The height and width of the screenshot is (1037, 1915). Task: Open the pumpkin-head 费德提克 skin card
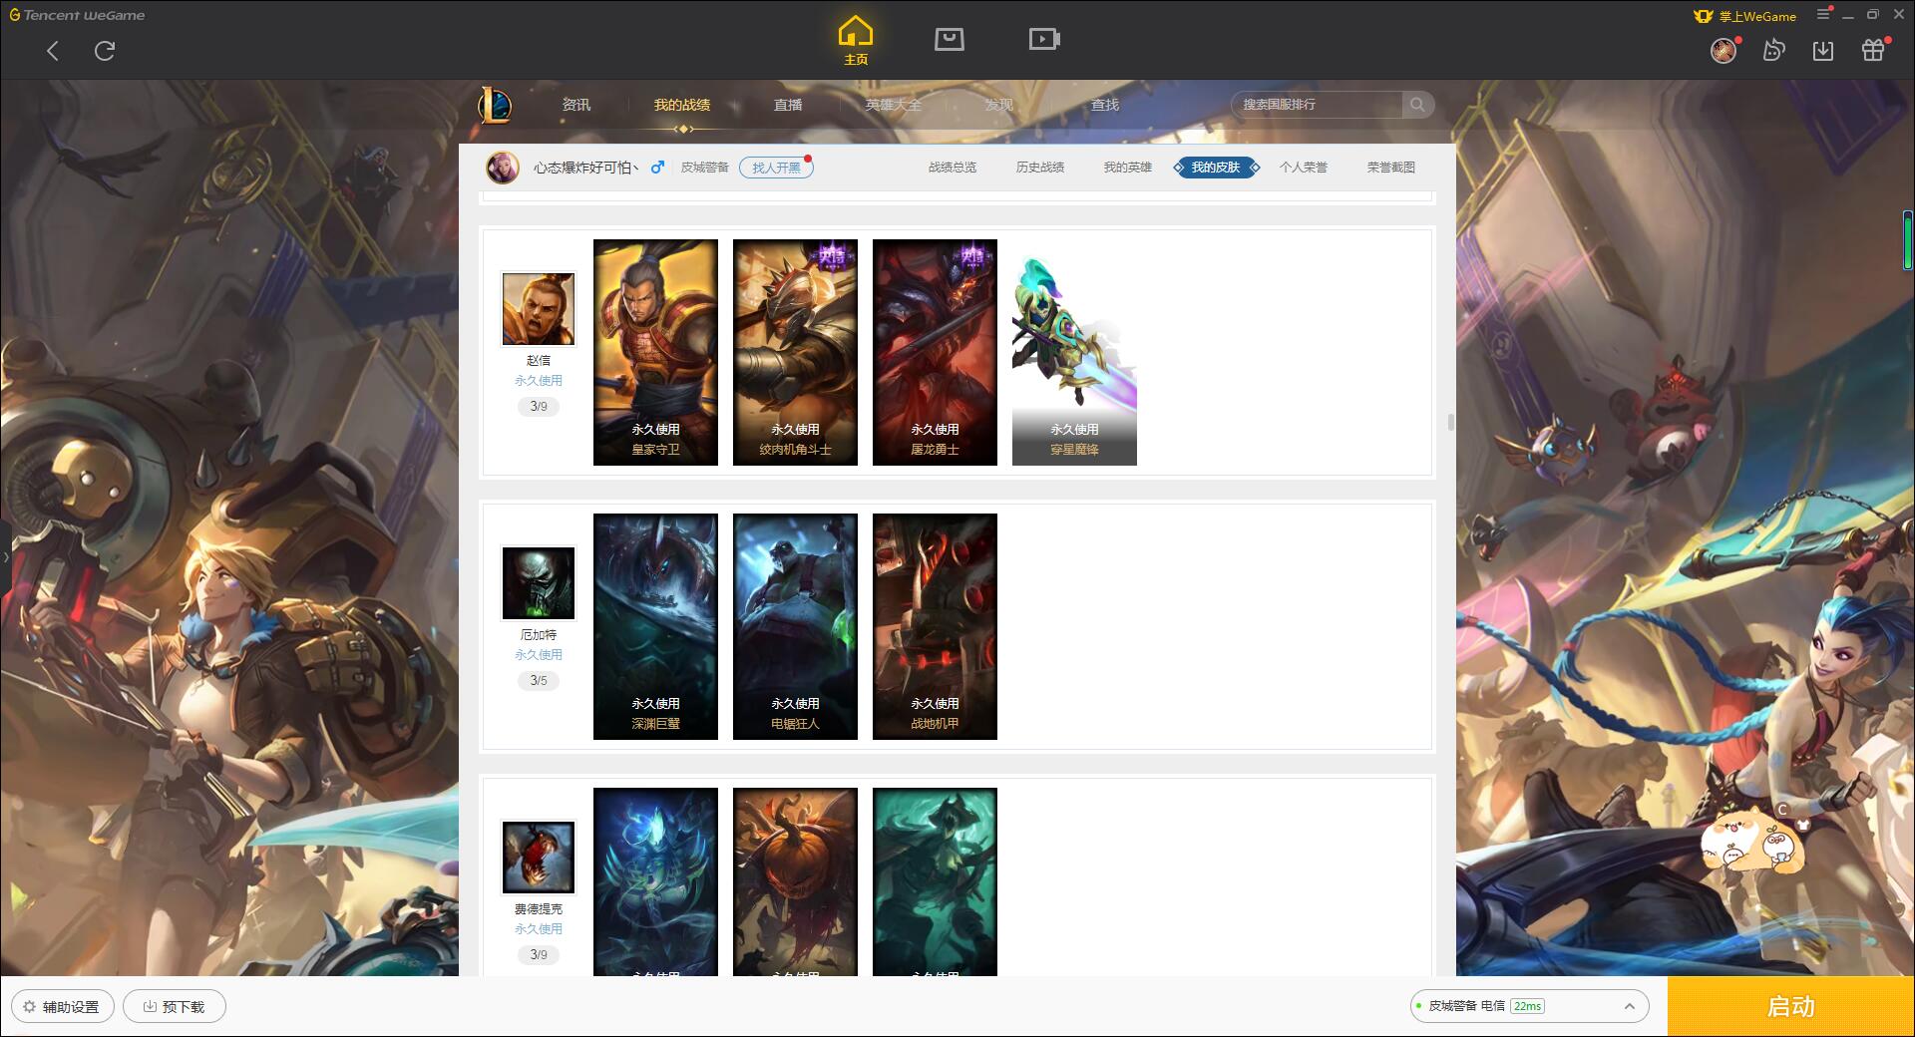point(795,881)
